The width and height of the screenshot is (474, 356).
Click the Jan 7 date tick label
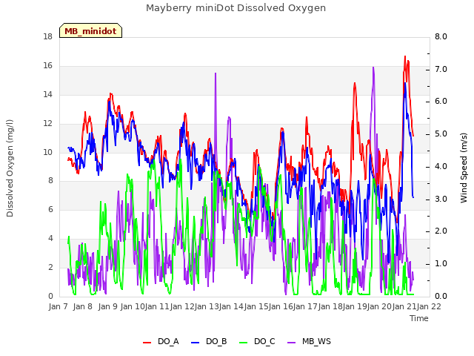pos(58,306)
